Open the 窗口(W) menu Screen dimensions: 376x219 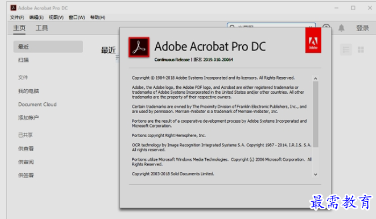click(x=77, y=17)
